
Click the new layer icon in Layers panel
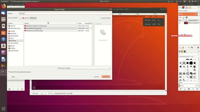(x=180, y=48)
